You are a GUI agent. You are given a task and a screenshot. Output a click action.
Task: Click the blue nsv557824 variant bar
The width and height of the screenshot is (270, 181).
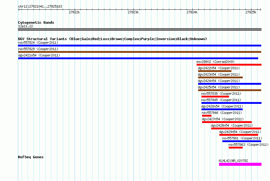point(140,46)
